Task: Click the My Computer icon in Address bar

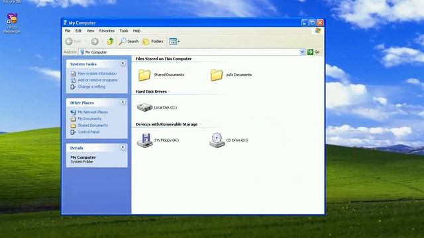Action: click(x=82, y=52)
